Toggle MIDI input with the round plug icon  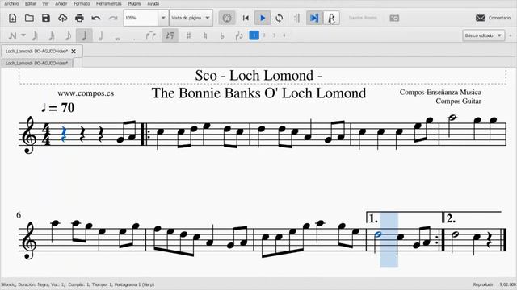click(227, 18)
